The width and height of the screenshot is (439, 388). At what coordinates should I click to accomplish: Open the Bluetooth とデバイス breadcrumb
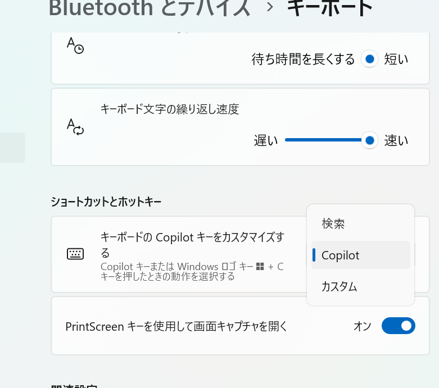150,8
